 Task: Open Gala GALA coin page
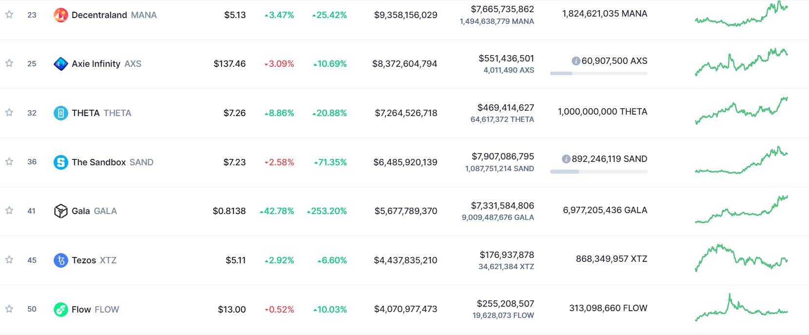coord(94,211)
